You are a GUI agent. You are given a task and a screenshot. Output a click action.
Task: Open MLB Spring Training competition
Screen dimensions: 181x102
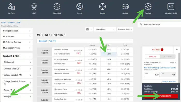[17, 42]
